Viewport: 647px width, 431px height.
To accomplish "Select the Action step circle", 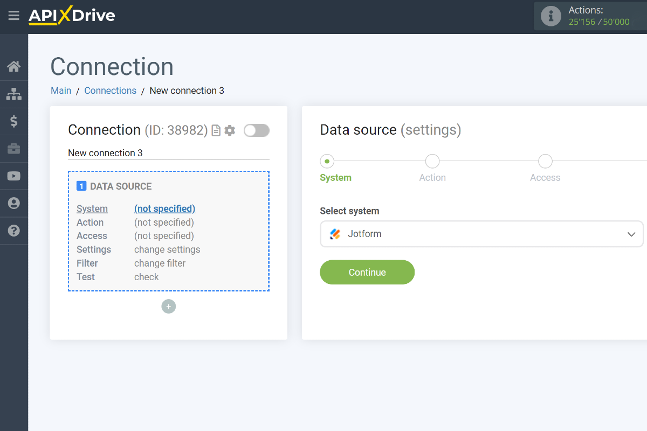I will 432,161.
